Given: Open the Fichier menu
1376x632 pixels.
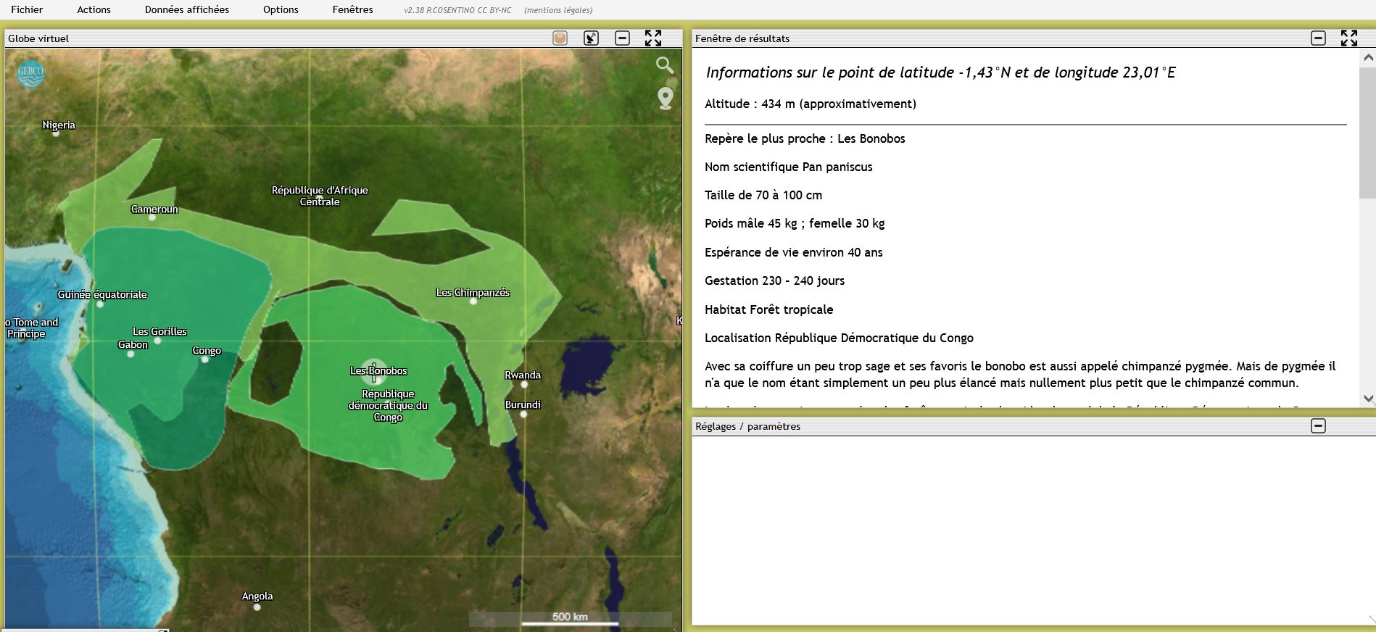Looking at the screenshot, I should pyautogui.click(x=27, y=9).
